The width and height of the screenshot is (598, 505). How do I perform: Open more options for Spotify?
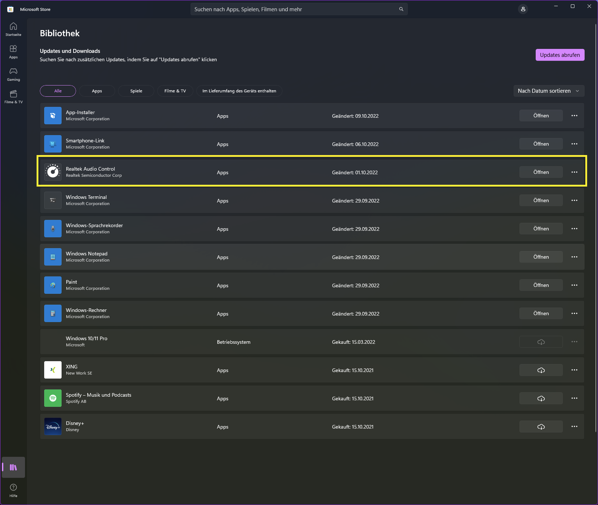(x=574, y=398)
